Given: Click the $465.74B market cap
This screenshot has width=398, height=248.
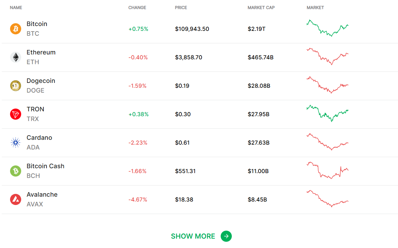Looking at the screenshot, I should point(261,57).
